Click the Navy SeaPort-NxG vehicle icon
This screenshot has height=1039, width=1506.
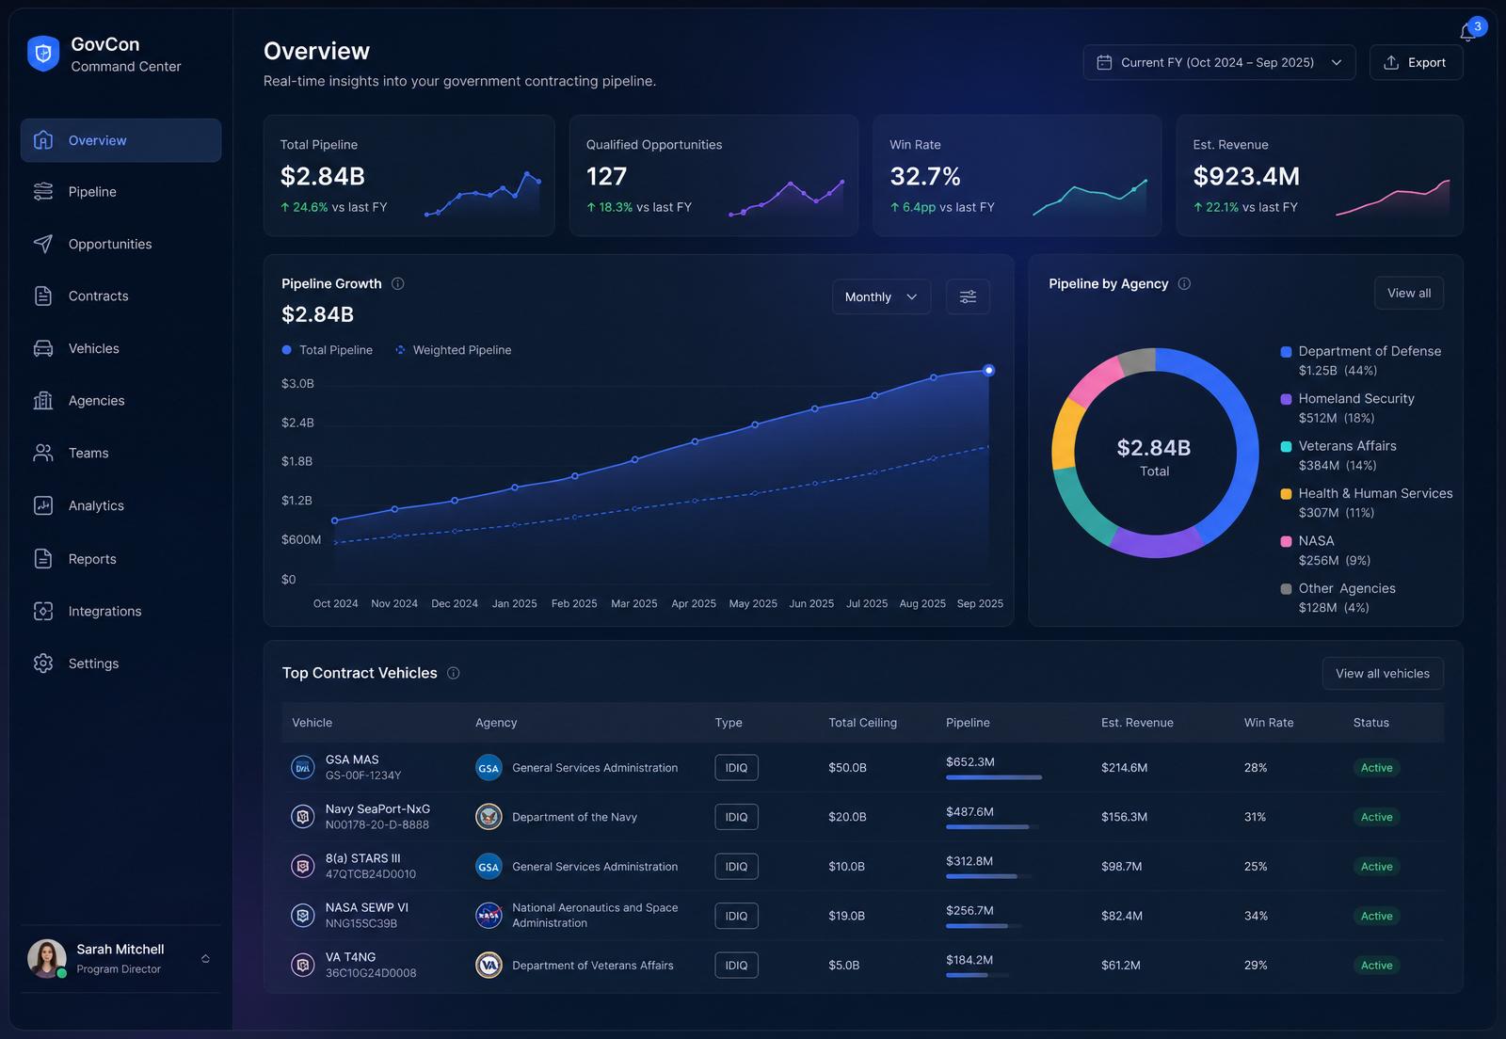click(x=303, y=817)
